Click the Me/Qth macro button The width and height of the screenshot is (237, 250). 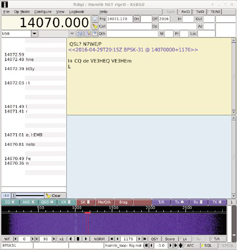pyautogui.click(x=104, y=202)
